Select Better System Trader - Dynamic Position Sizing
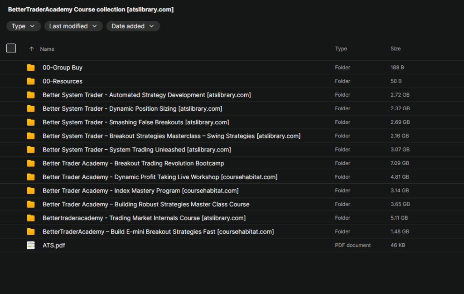 [132, 108]
